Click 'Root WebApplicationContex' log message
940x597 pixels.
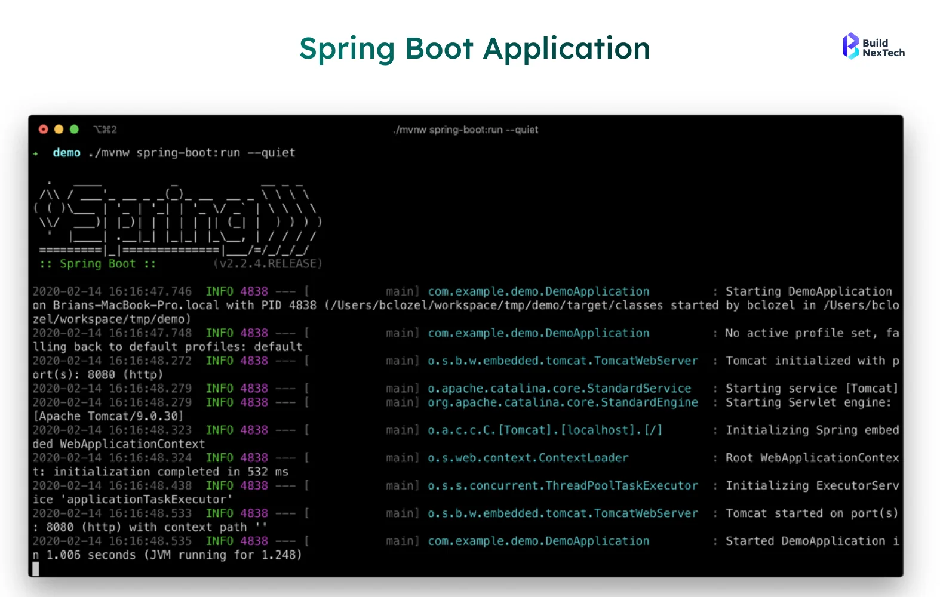click(812, 458)
